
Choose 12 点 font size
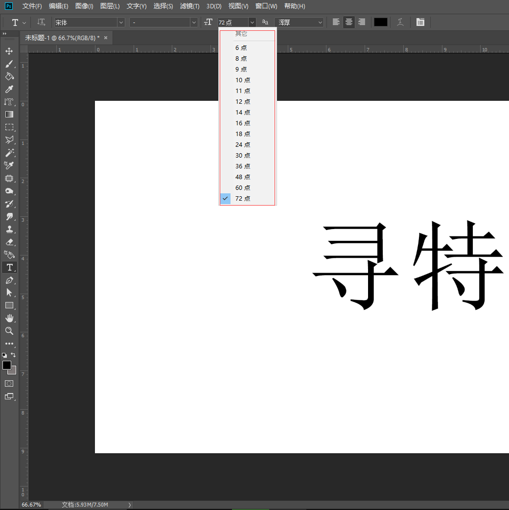click(x=248, y=101)
